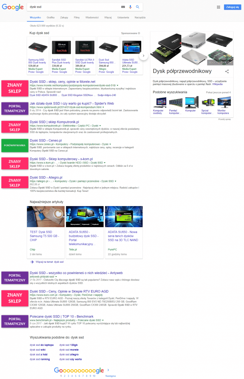Switch to the Wiadomości tab
Screen dimensions: 244x379
tap(92, 18)
